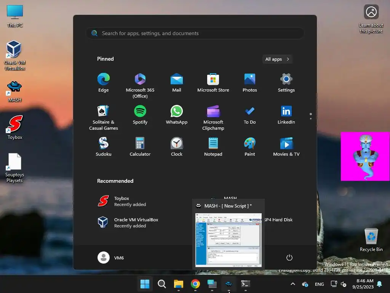Image resolution: width=390 pixels, height=293 pixels.
Task: Expand hidden system tray icons chevron
Action: [293, 284]
